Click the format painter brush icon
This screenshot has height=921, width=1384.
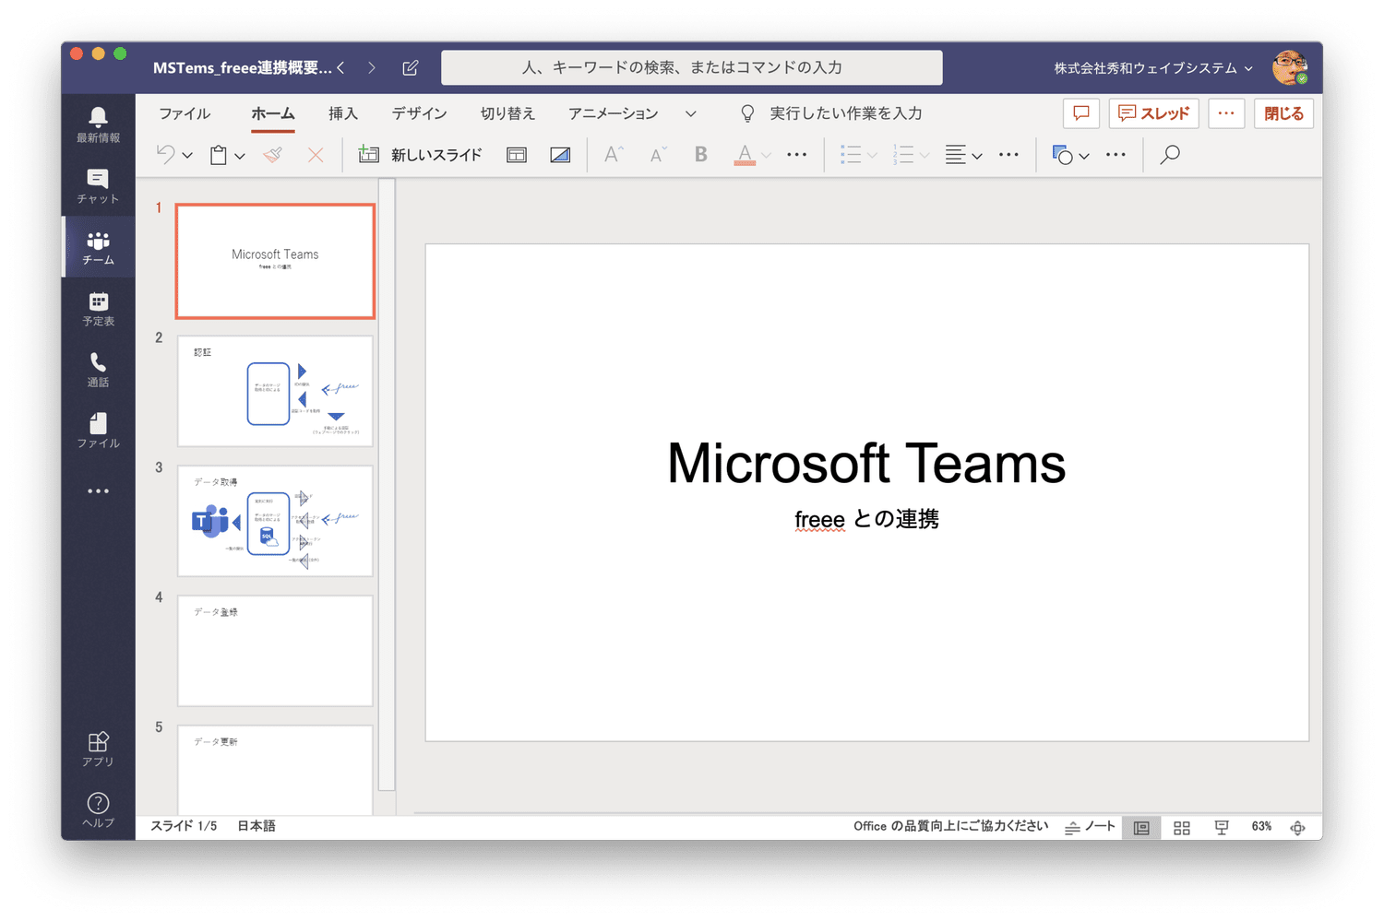[x=272, y=155]
